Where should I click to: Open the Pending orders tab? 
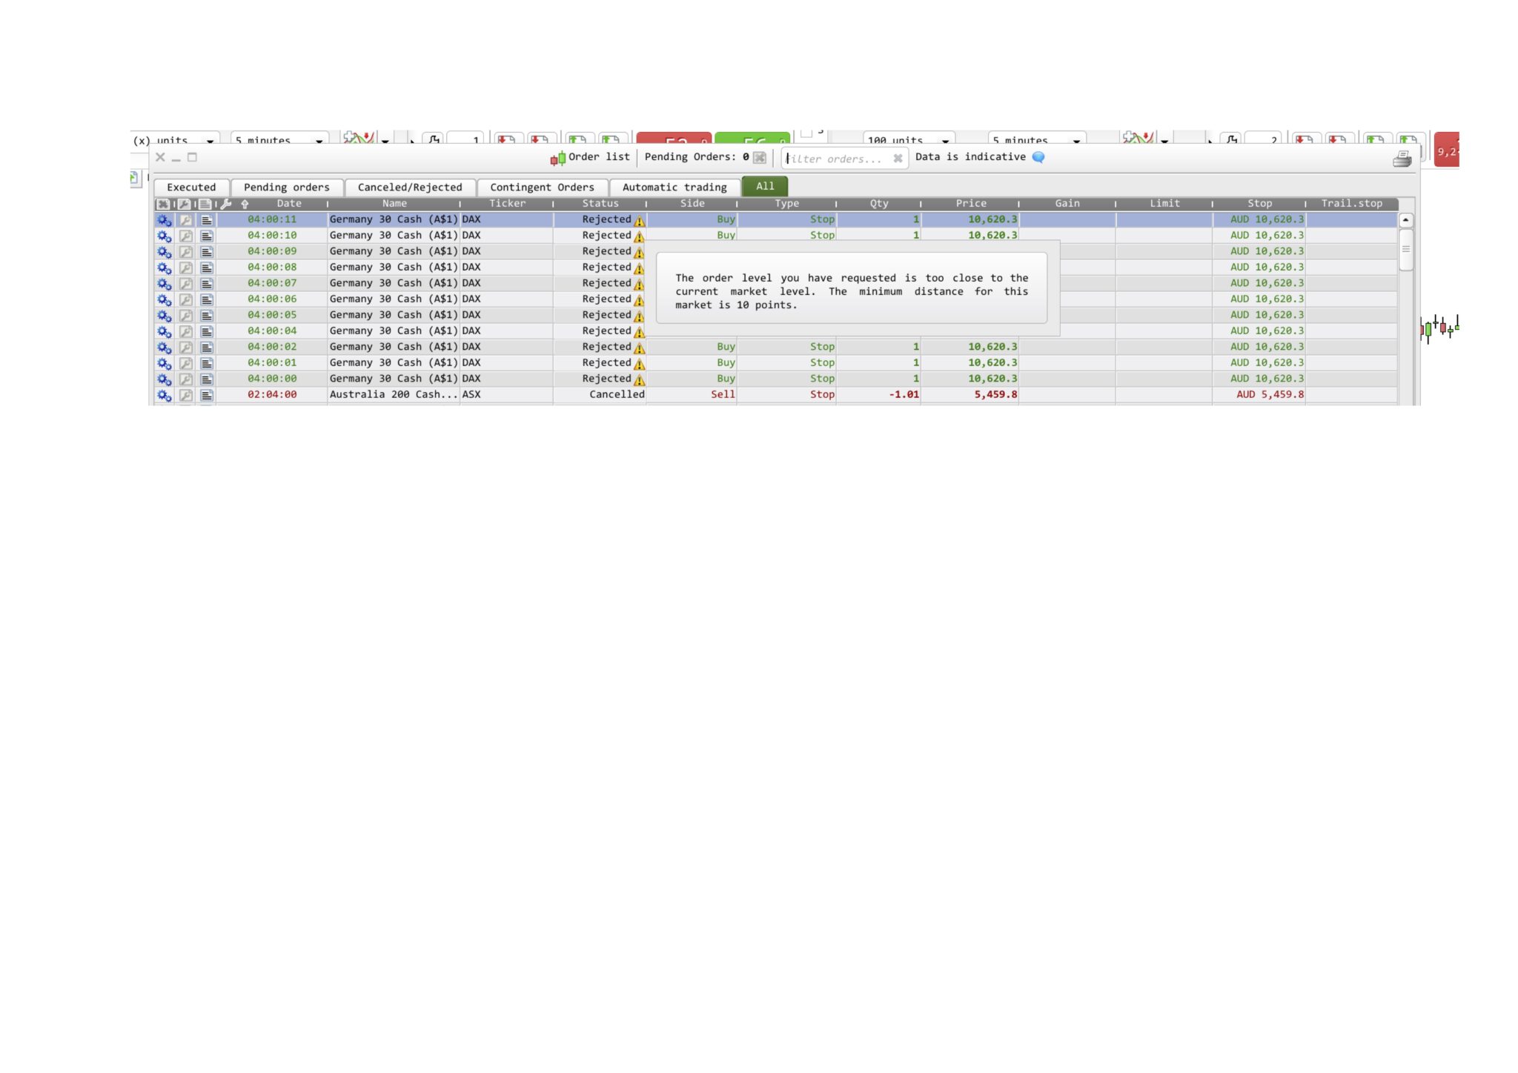pos(286,187)
